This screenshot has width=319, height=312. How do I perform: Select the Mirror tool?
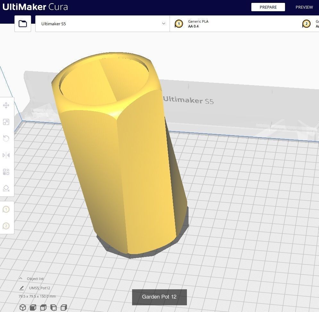click(6, 156)
